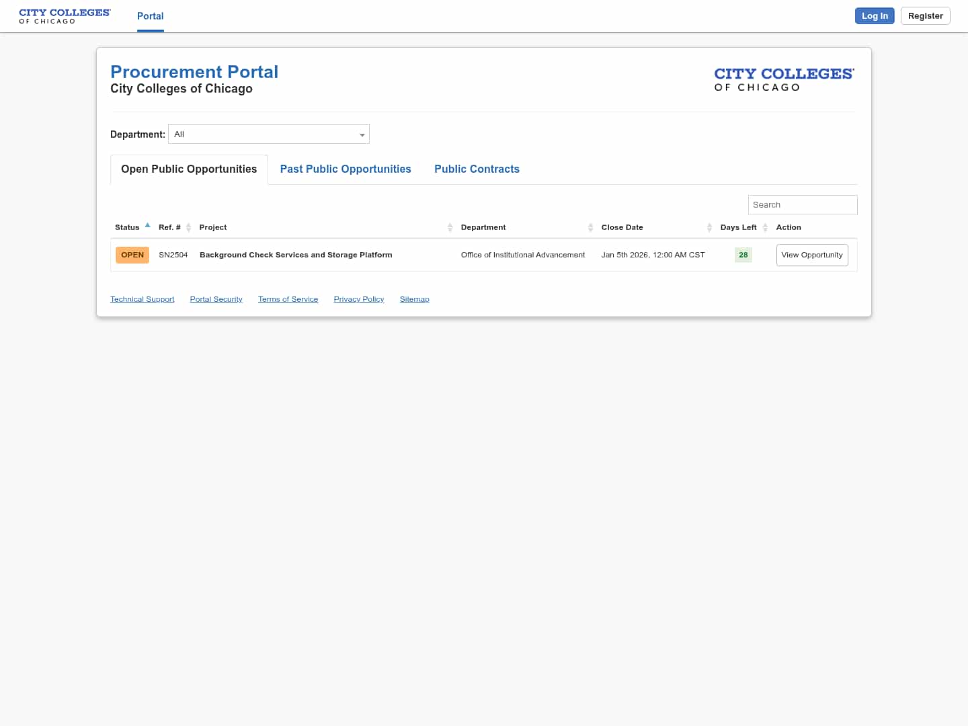Open the Technical Support link
This screenshot has height=726, width=968.
pos(142,298)
